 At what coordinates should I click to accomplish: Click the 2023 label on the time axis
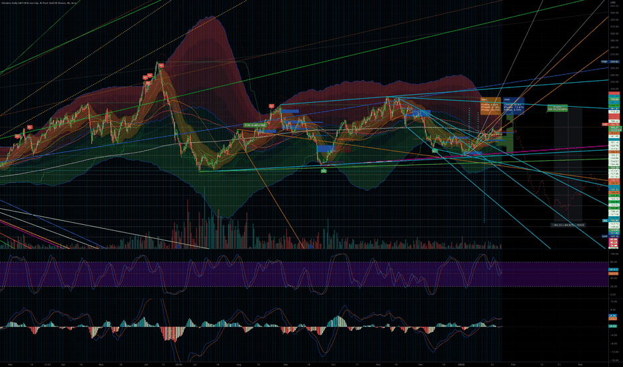[461, 364]
